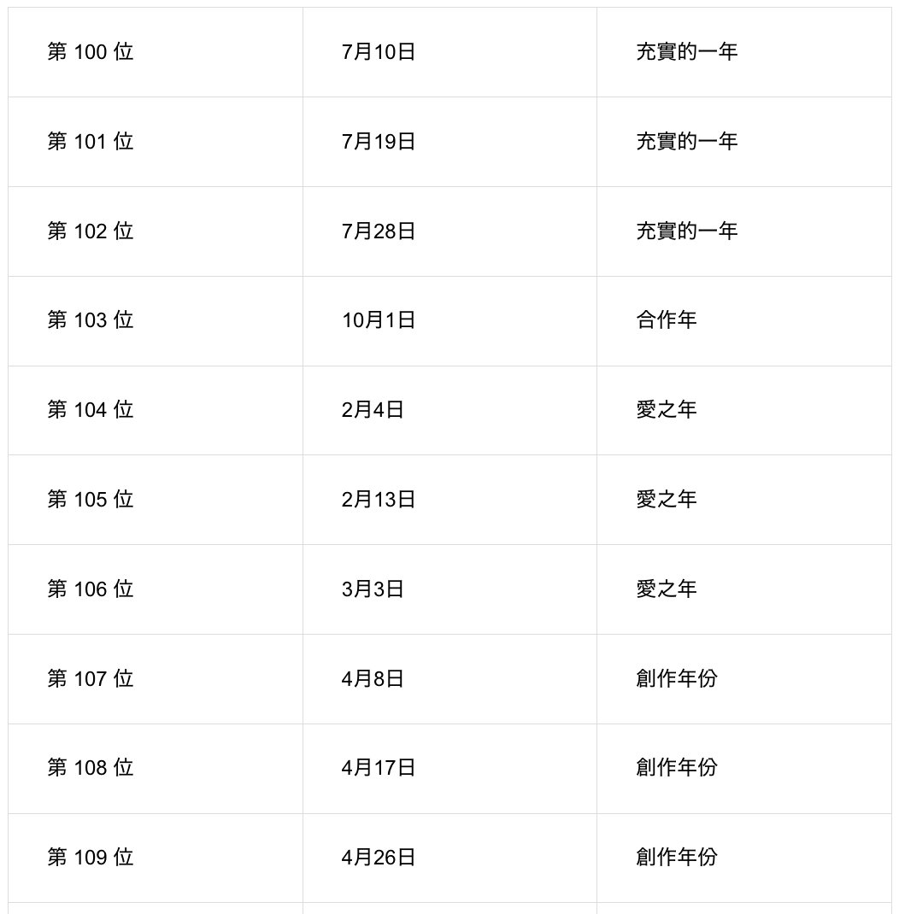The height and width of the screenshot is (914, 899).
Task: Select the 第 106 位 cell
Action: click(x=91, y=589)
